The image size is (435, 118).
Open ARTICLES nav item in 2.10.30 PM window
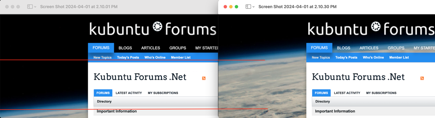point(369,48)
